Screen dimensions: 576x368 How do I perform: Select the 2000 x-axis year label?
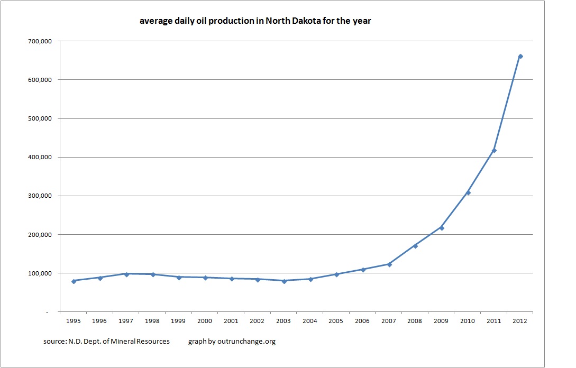point(205,320)
